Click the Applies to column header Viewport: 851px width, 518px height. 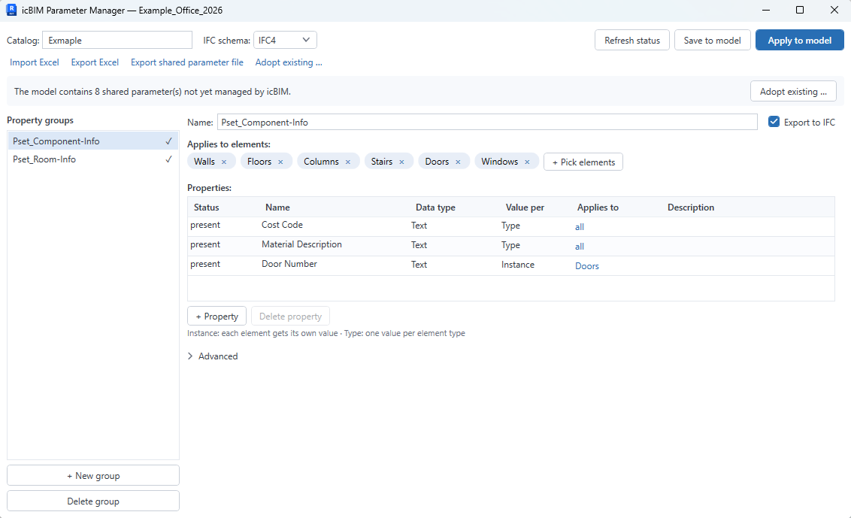coord(598,208)
